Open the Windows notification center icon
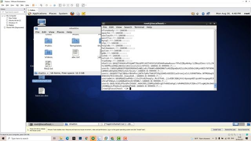Image resolution: width=251 pixels, height=141 pixels. [247, 138]
